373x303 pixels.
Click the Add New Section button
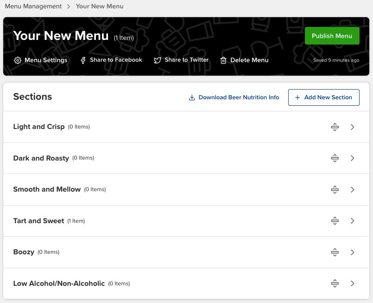click(323, 97)
